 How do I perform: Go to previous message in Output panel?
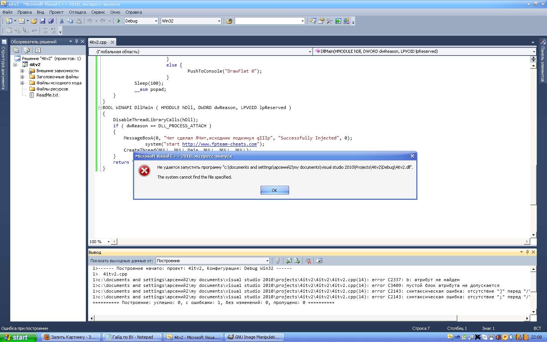tap(289, 261)
